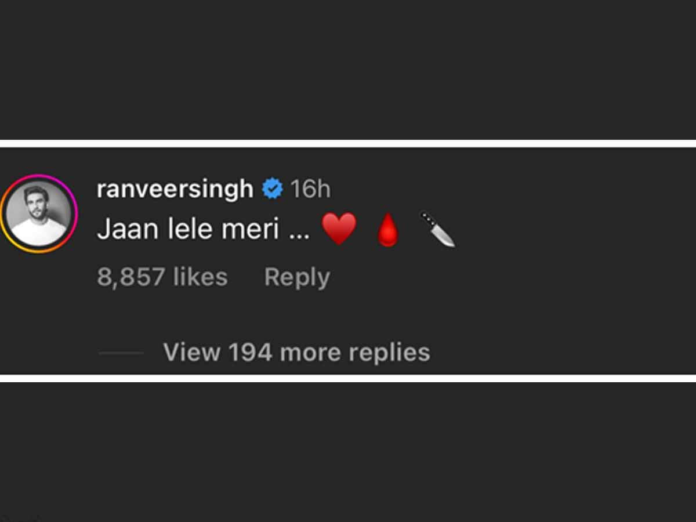The height and width of the screenshot is (522, 696).
Task: Click the short line beside View replies
Action: [121, 353]
